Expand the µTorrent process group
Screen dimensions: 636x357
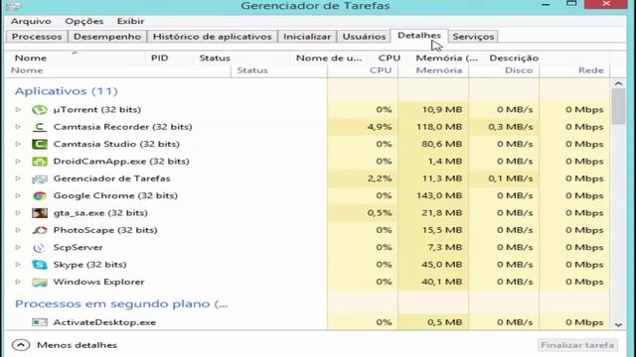18,110
